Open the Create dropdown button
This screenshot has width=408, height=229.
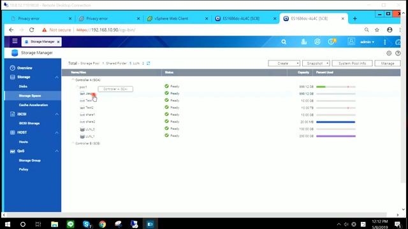(x=284, y=64)
